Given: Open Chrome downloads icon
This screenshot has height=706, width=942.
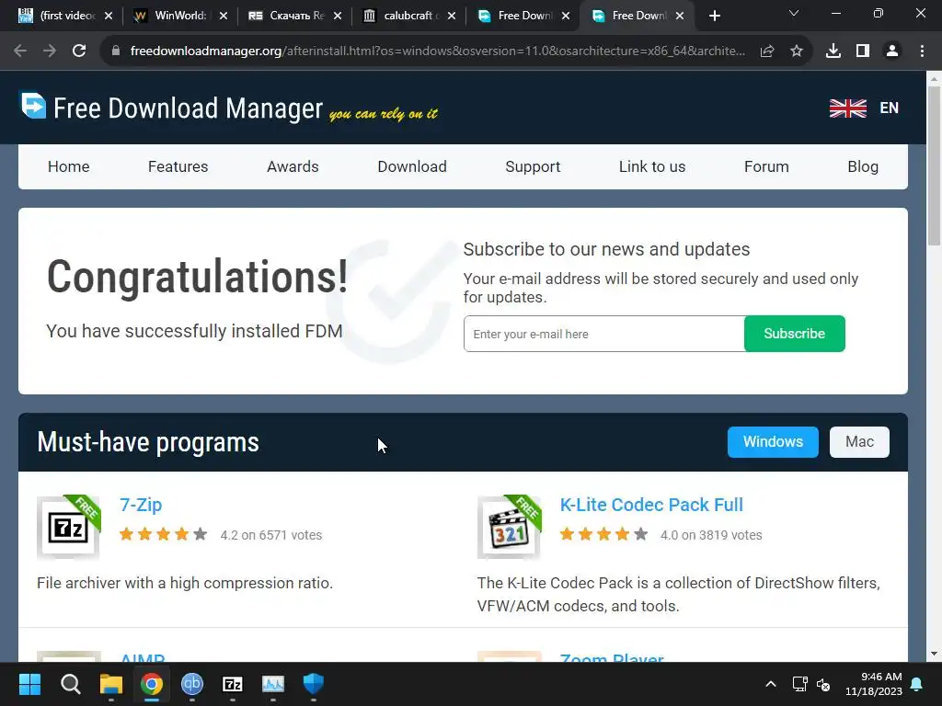Looking at the screenshot, I should (x=833, y=51).
